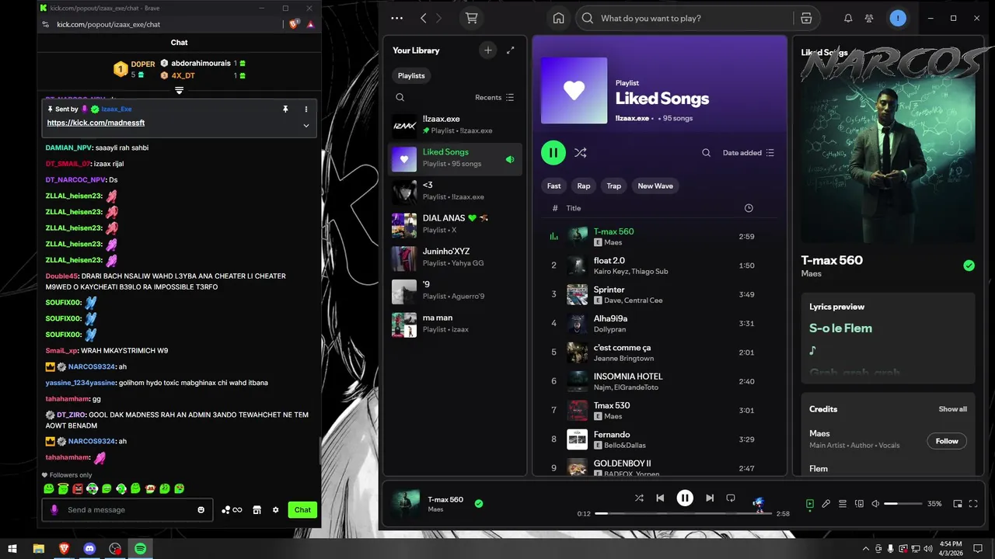
Task: Click the Send a message field
Action: 127,510
